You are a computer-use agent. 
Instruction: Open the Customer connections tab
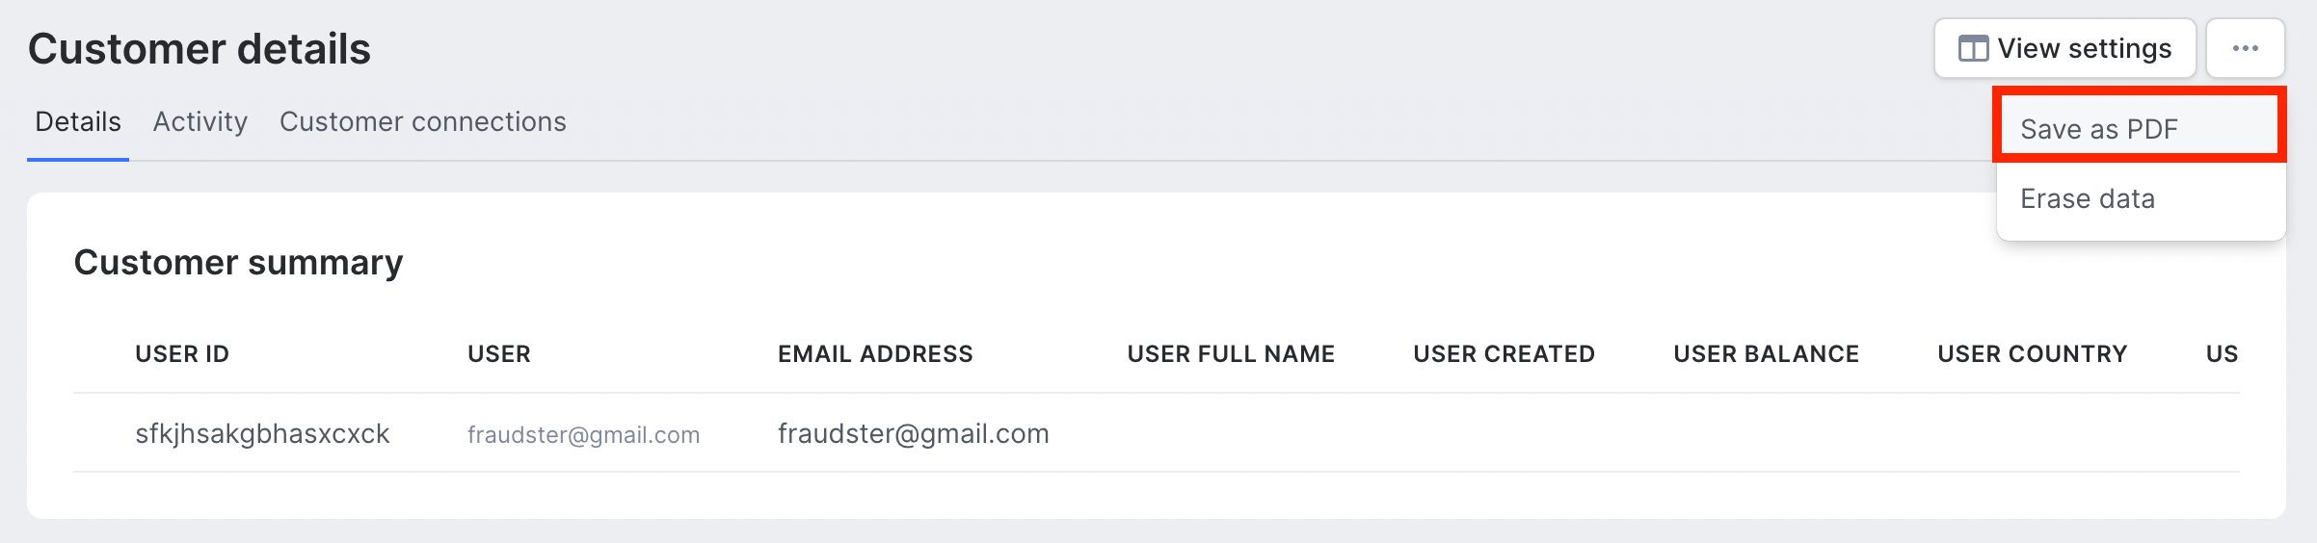coord(423,121)
